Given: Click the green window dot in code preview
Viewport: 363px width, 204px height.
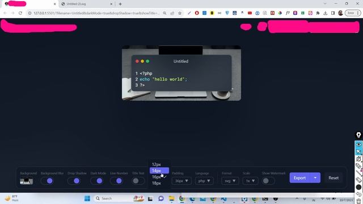Looking at the screenshot, I should click(x=147, y=61).
